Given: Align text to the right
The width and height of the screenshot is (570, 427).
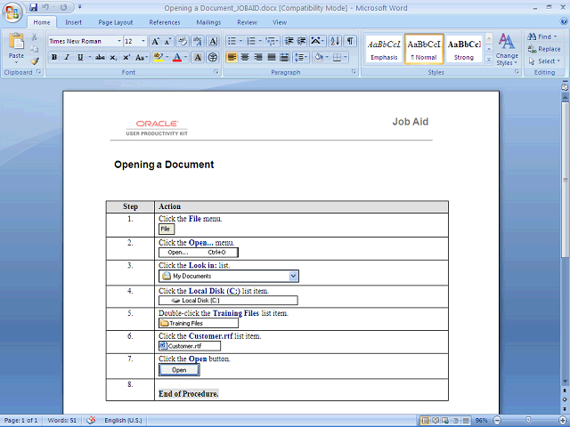Looking at the screenshot, I should pyautogui.click(x=258, y=57).
